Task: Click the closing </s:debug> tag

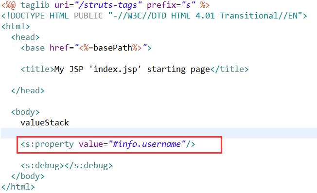Action: coord(88,166)
